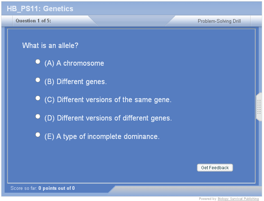Pick the radio button for option C
264x201 pixels.
(x=38, y=98)
